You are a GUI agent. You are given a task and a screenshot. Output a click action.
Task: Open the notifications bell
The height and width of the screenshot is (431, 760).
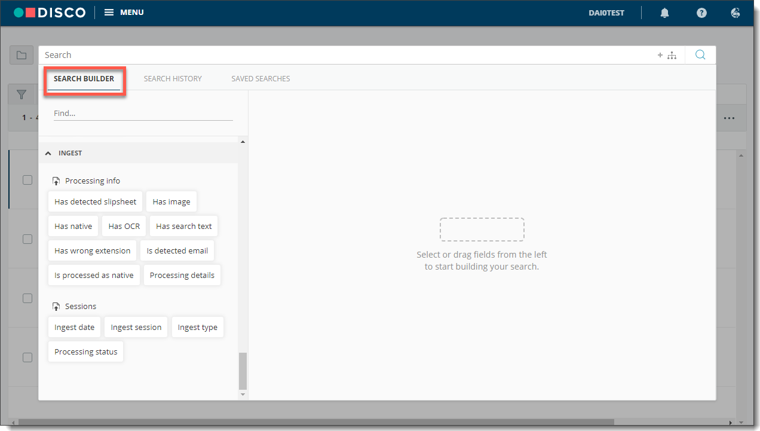(x=664, y=13)
